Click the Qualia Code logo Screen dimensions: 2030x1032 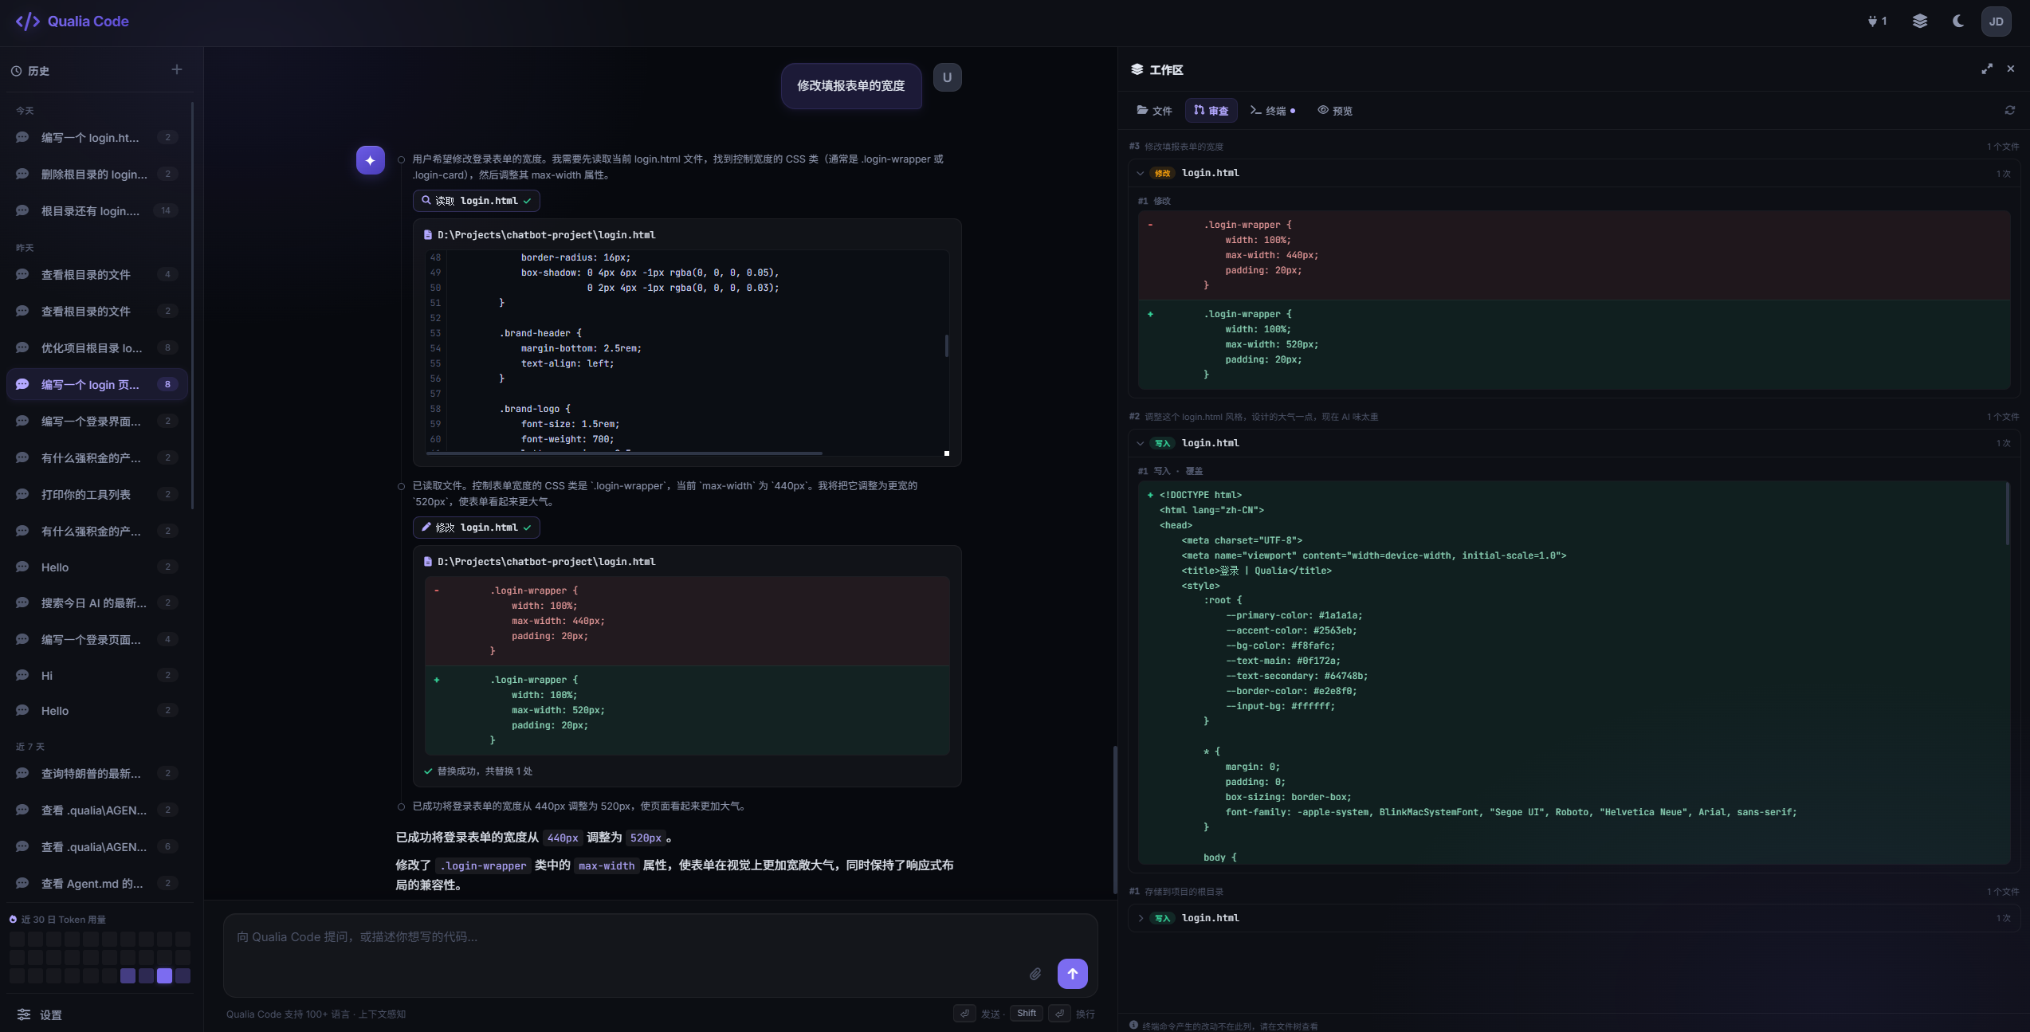[x=72, y=22]
